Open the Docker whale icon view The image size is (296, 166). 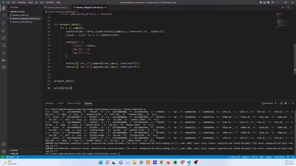[x=4, y=60]
